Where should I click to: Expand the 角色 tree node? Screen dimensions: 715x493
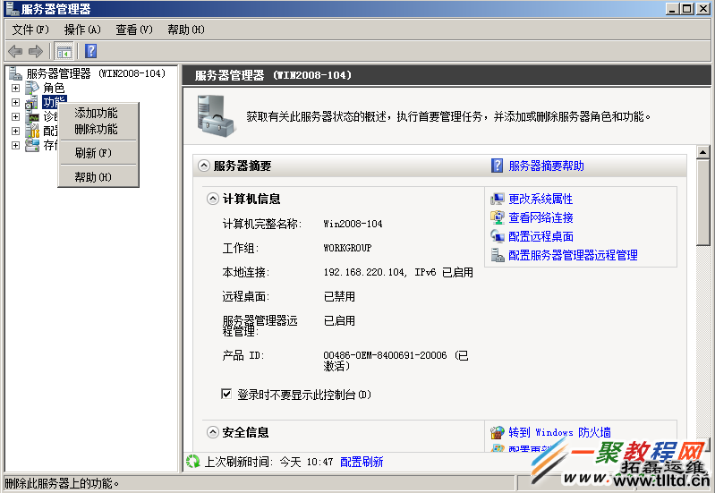(15, 88)
